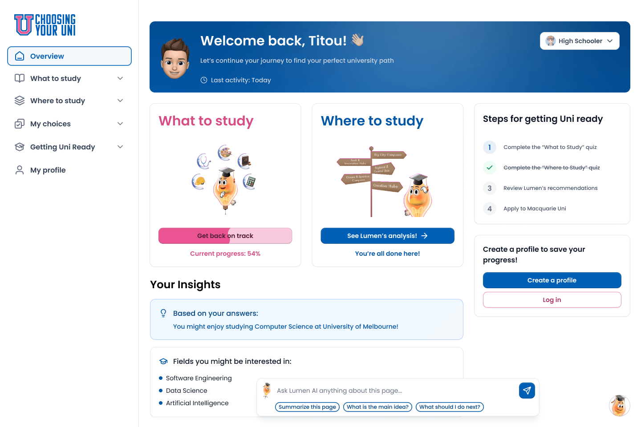Image resolution: width=641 pixels, height=427 pixels.
Task: Click the Choosing Your Uni logo
Action: coord(45,24)
